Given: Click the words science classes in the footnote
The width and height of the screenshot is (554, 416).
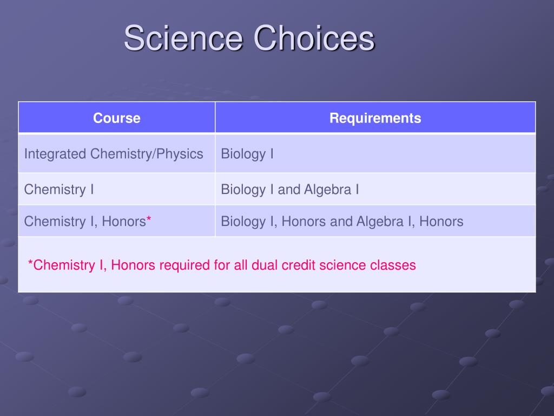Looking at the screenshot, I should click(x=367, y=265).
